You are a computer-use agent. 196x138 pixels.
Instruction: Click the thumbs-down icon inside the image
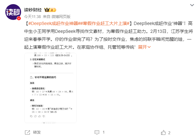(x=44, y=116)
